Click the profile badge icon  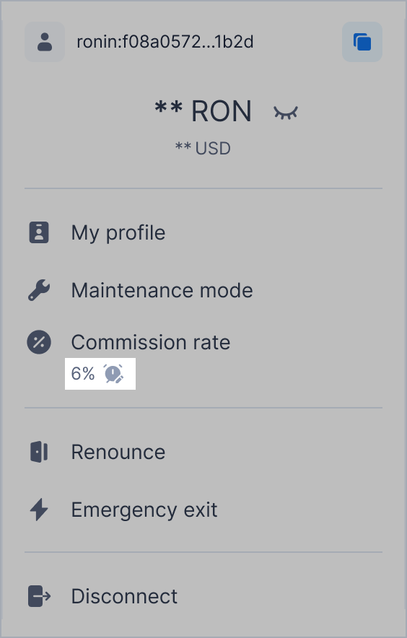pos(39,232)
